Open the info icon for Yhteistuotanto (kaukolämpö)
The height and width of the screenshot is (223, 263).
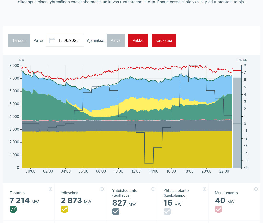tap(204, 189)
